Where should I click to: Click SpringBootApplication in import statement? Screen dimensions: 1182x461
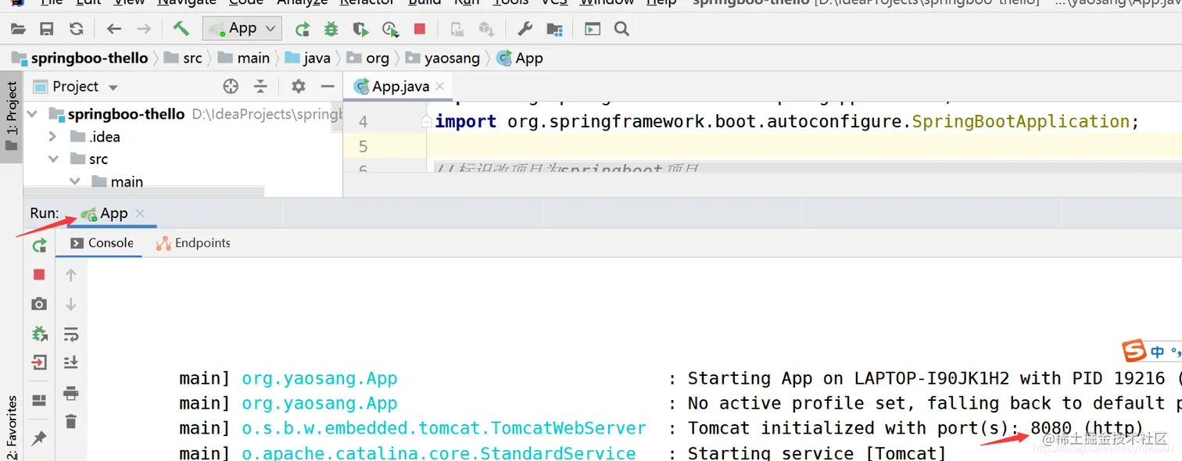click(1021, 121)
